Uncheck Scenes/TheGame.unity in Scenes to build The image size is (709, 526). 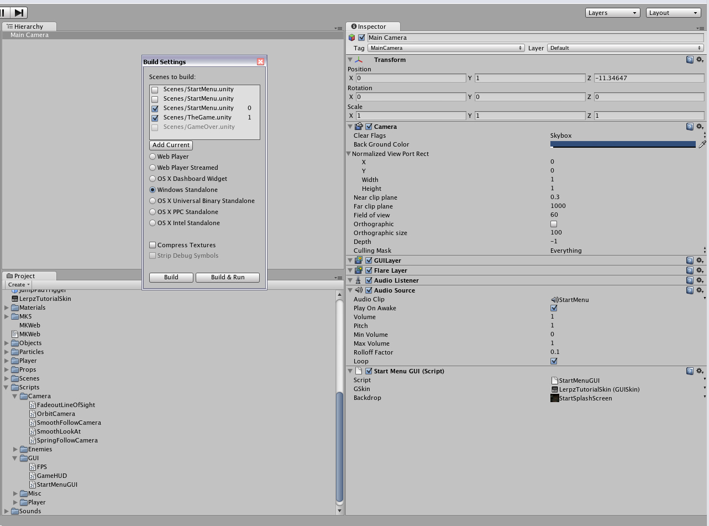coord(155,117)
